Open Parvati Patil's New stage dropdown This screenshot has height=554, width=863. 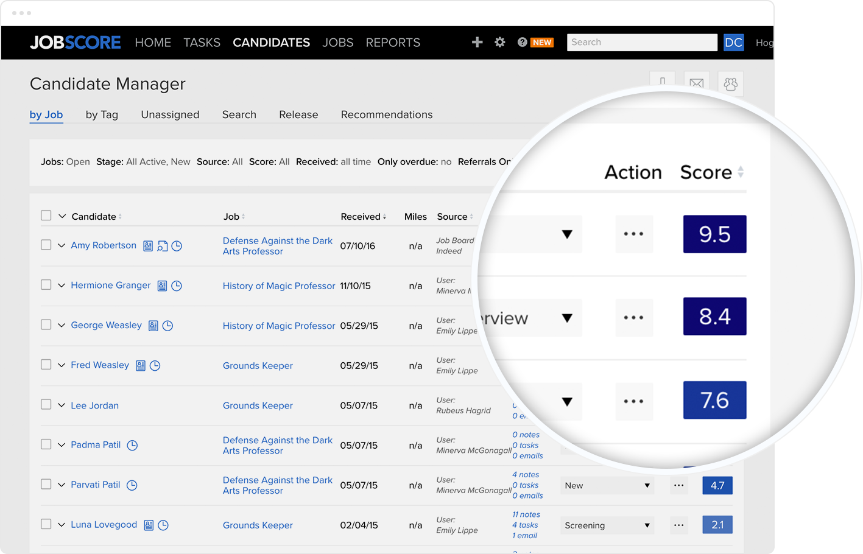coord(607,485)
